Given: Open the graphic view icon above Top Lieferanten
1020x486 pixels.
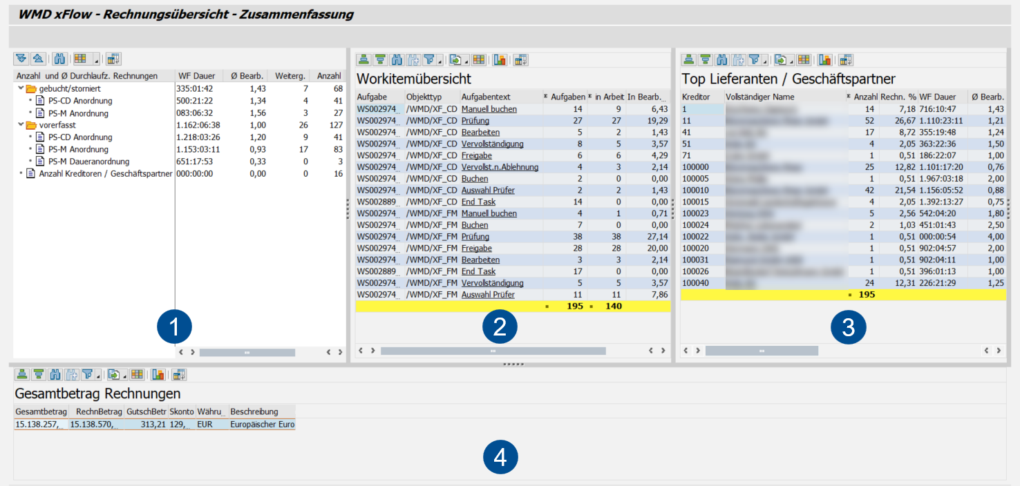Looking at the screenshot, I should click(824, 59).
